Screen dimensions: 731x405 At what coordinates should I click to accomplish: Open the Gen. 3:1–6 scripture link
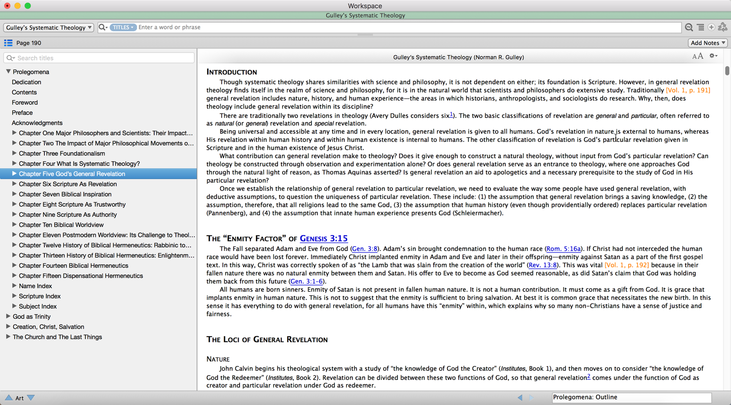pyautogui.click(x=306, y=282)
